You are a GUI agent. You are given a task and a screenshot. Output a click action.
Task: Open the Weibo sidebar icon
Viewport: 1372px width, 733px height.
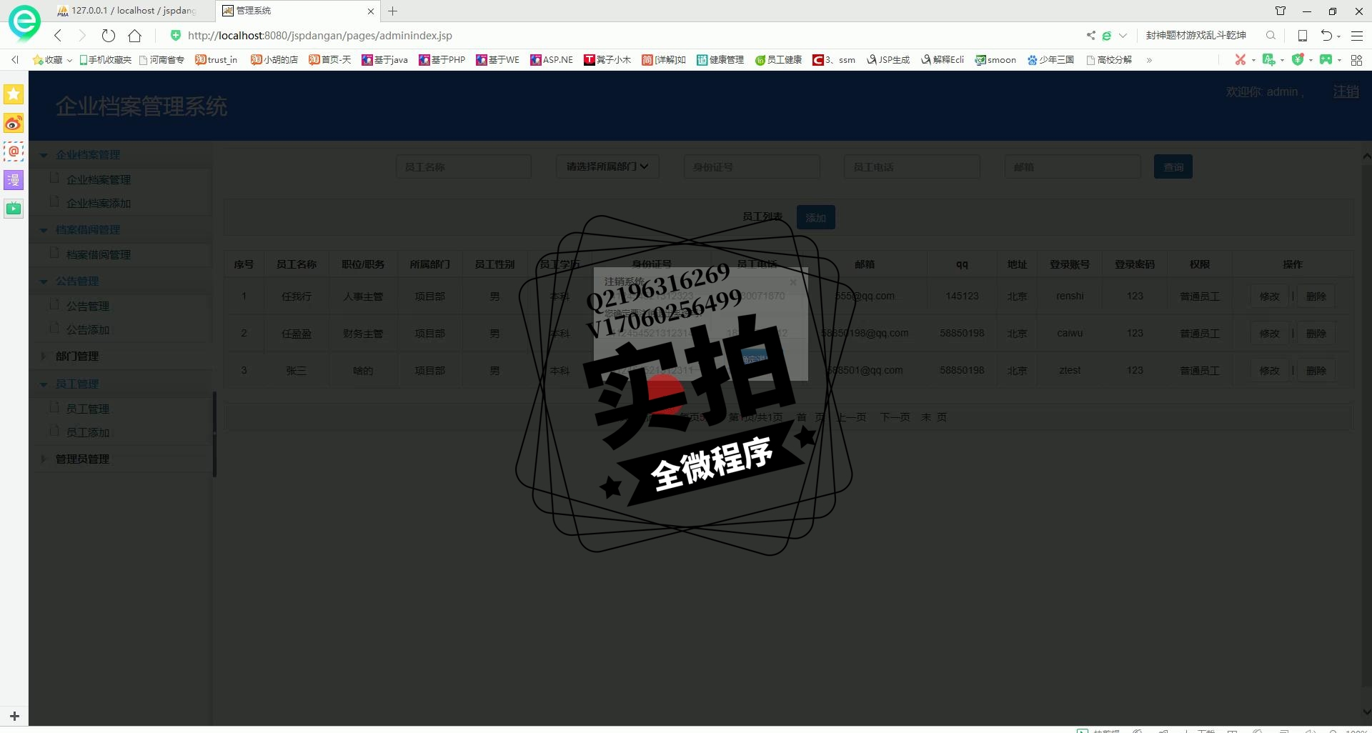coord(14,124)
